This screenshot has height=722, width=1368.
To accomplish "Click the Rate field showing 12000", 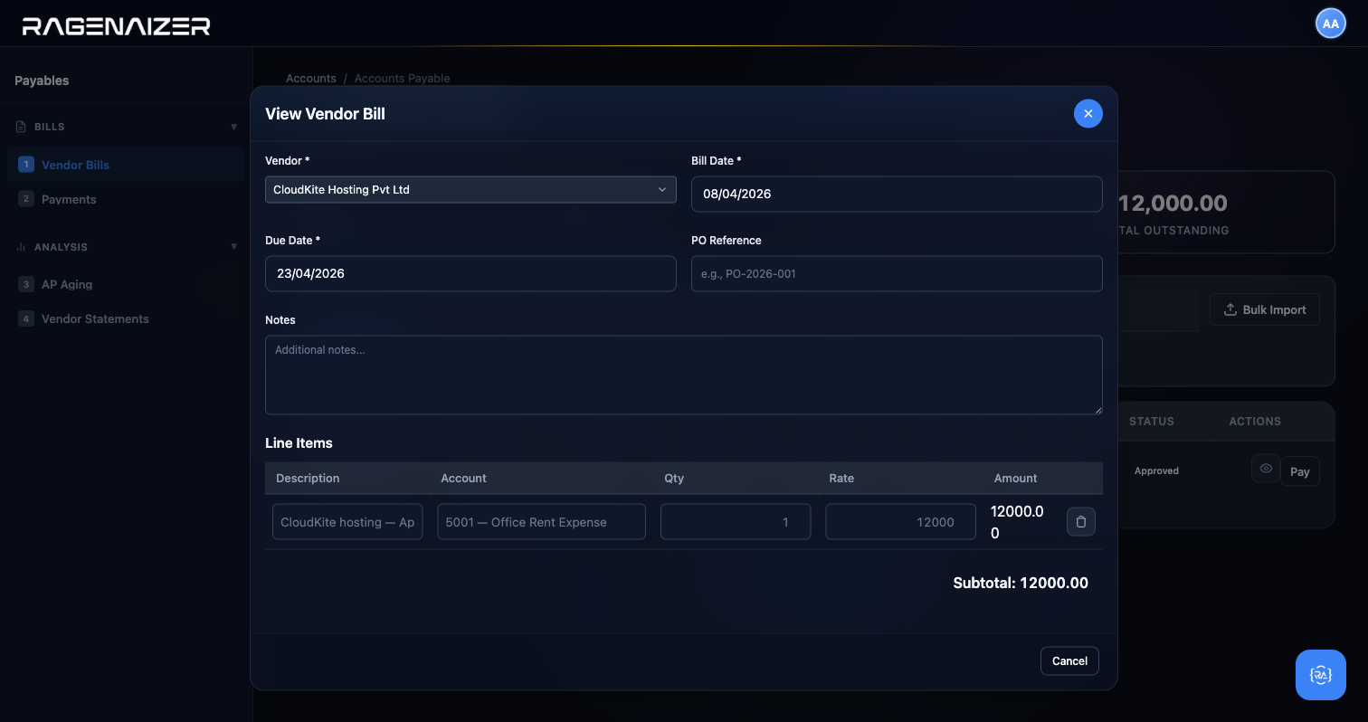I will tap(900, 522).
